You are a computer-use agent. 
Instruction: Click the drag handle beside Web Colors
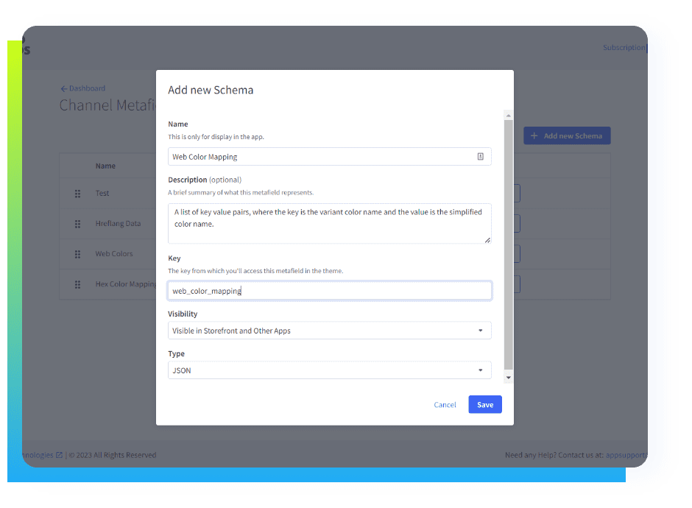(77, 254)
